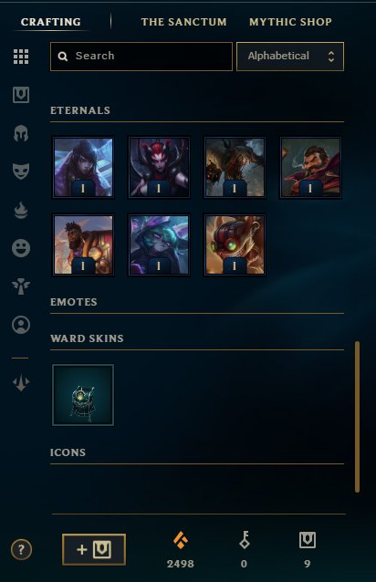This screenshot has width=376, height=582.
Task: Filter by Eternals flame icon
Action: coord(21,210)
